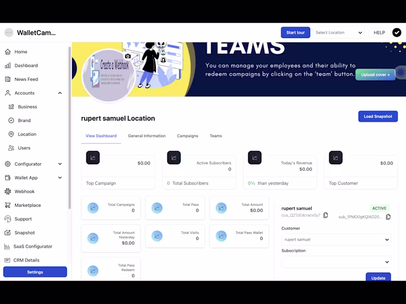Screen dimensions: 406x304
Task: Open the Configurator gear icon
Action: coord(8,164)
